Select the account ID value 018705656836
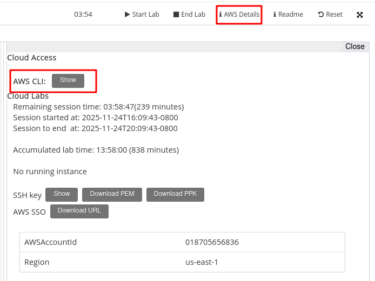 (212, 242)
